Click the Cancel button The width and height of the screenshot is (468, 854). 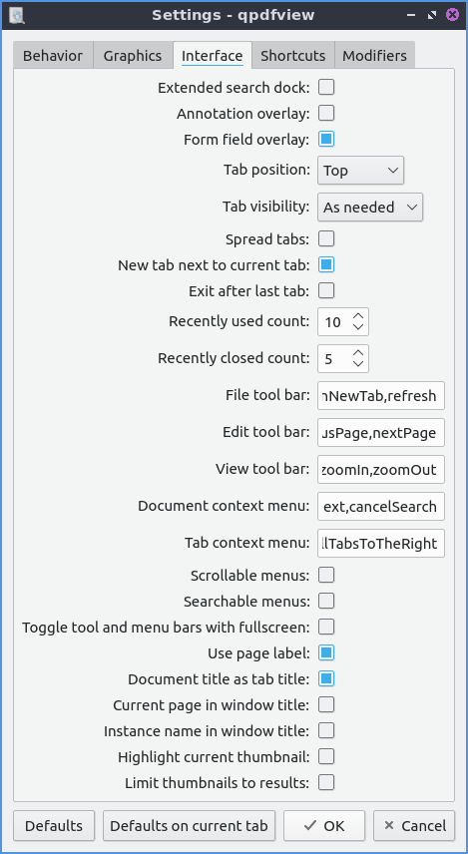click(414, 826)
